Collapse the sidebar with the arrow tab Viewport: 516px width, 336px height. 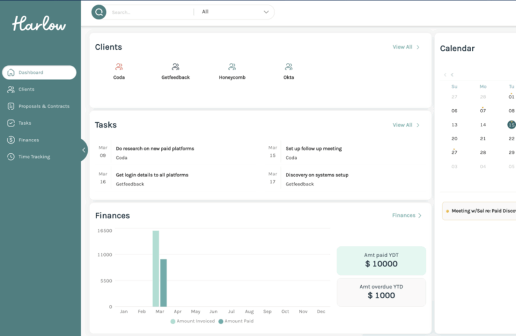click(x=84, y=150)
